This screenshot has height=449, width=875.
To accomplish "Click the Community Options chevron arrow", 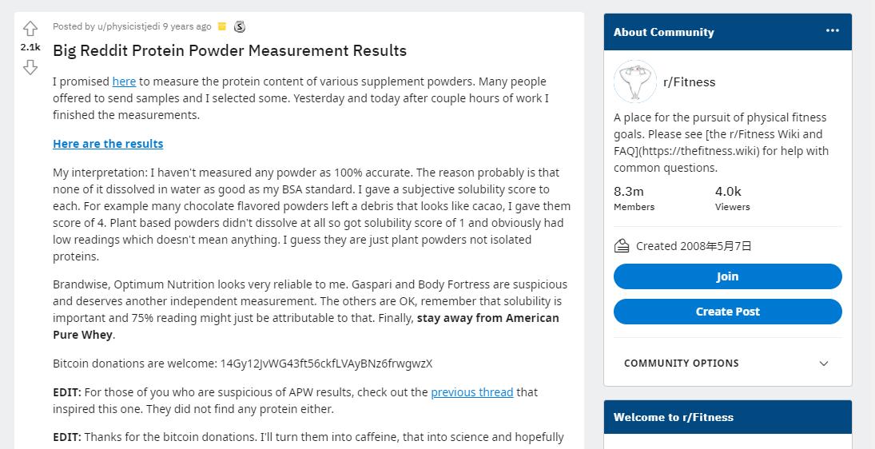I will pos(824,364).
